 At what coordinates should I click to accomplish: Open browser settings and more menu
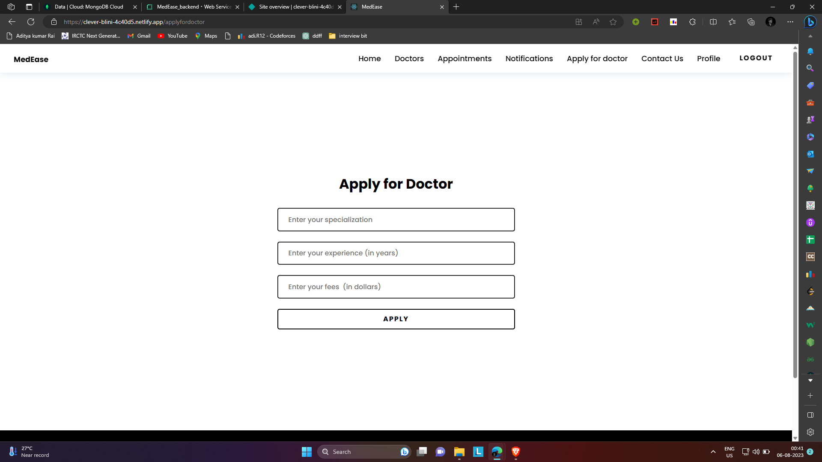click(x=790, y=22)
